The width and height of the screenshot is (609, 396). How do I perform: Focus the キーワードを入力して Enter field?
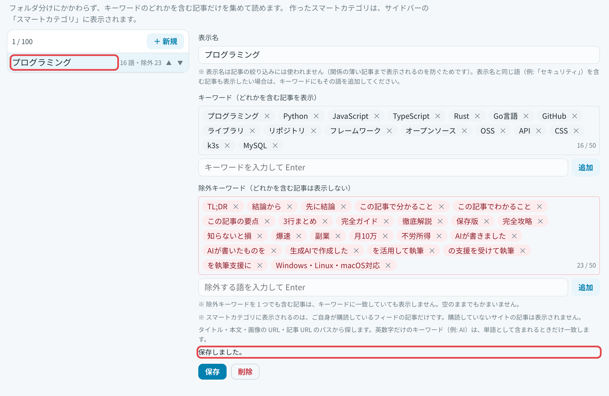(x=383, y=168)
